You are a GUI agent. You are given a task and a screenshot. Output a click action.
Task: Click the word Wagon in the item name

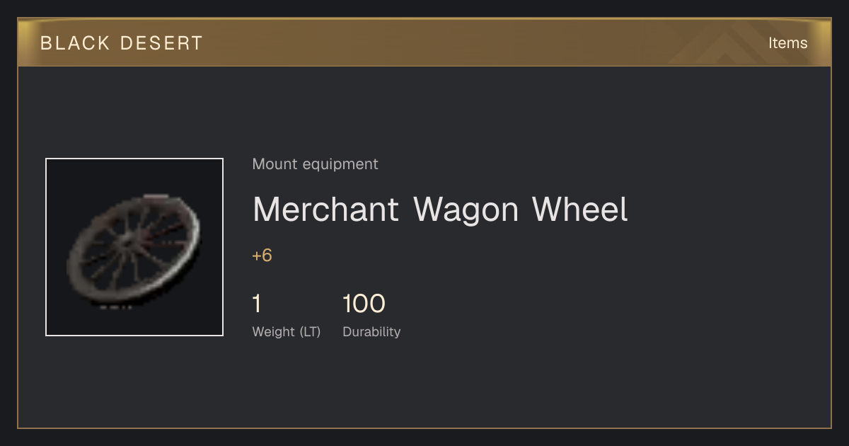(x=467, y=210)
